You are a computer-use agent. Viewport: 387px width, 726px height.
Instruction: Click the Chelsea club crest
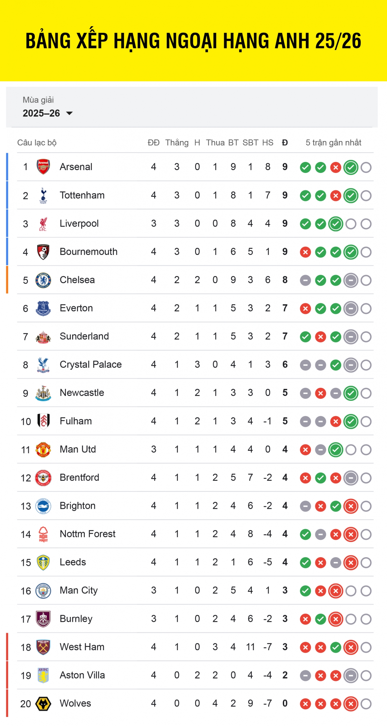(43, 280)
